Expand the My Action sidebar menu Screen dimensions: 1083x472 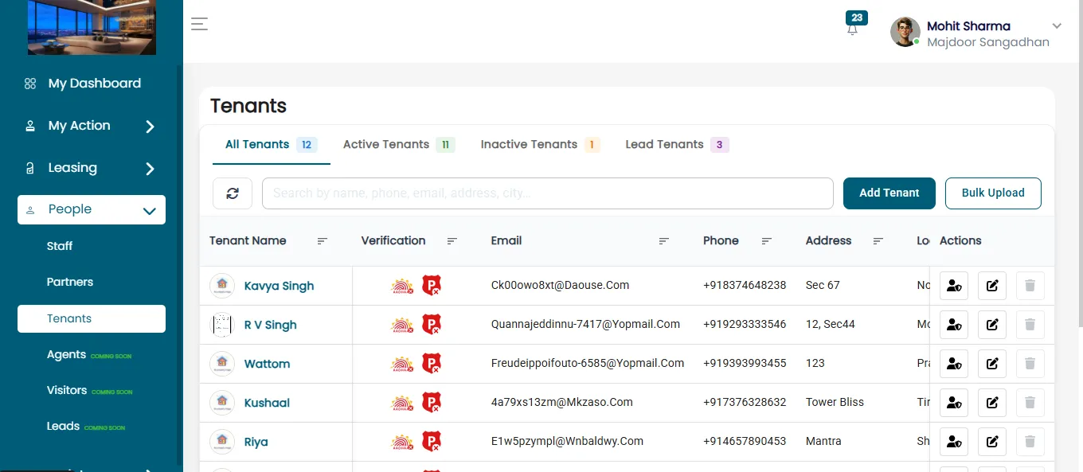coord(92,126)
